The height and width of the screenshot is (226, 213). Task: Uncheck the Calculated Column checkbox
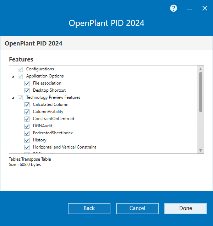[x=27, y=104]
